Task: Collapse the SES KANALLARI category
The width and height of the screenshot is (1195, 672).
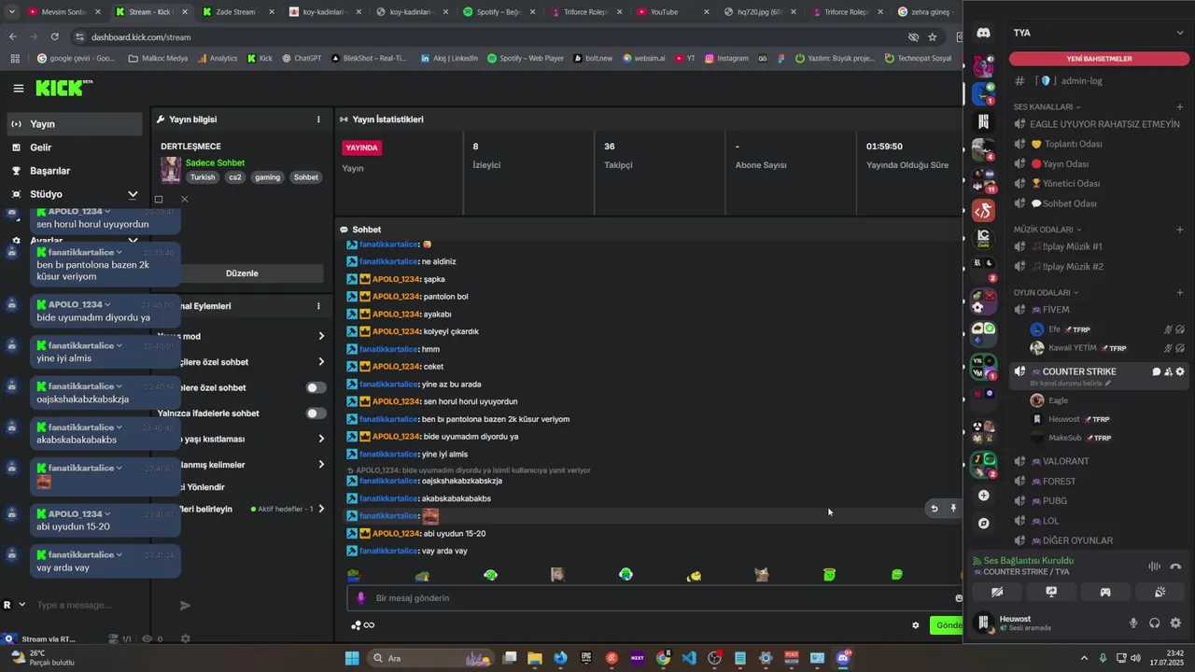Action: click(1047, 106)
